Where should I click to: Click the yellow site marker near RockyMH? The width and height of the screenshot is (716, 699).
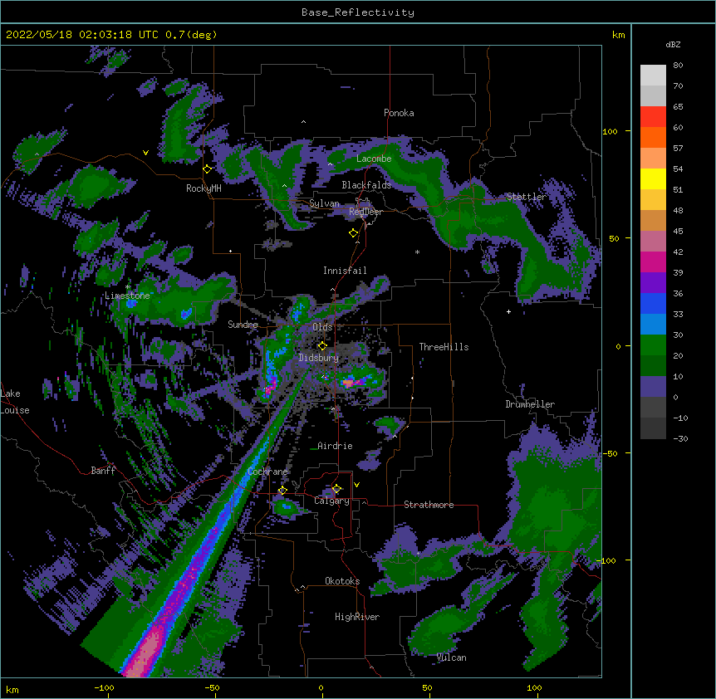click(208, 169)
